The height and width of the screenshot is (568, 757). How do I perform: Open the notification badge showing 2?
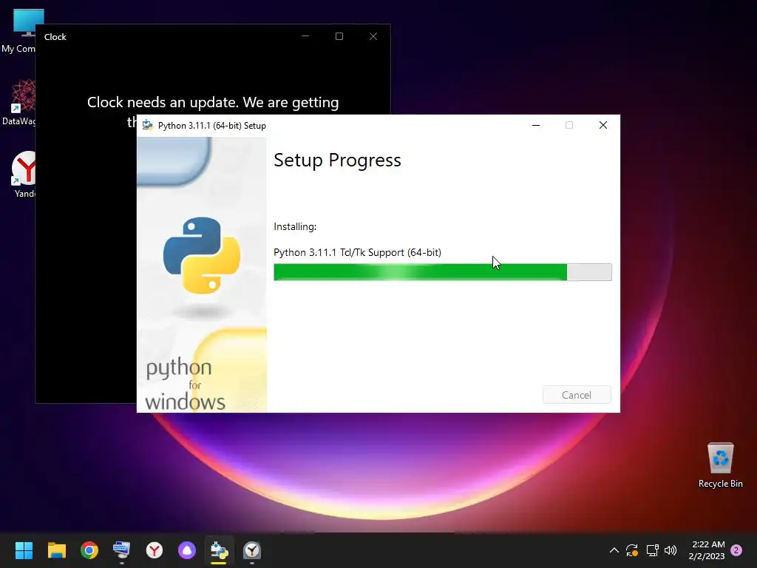click(736, 550)
